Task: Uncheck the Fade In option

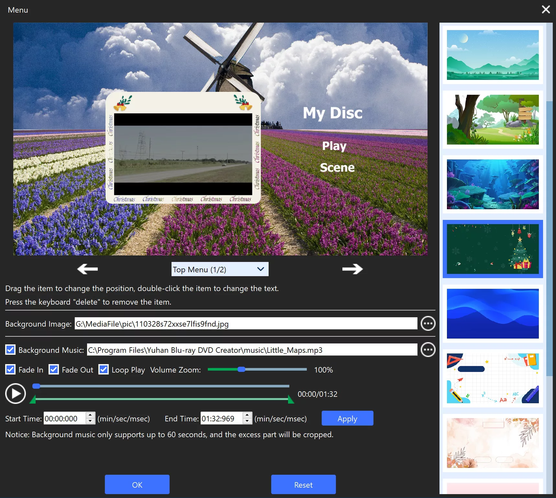Action: click(x=10, y=369)
